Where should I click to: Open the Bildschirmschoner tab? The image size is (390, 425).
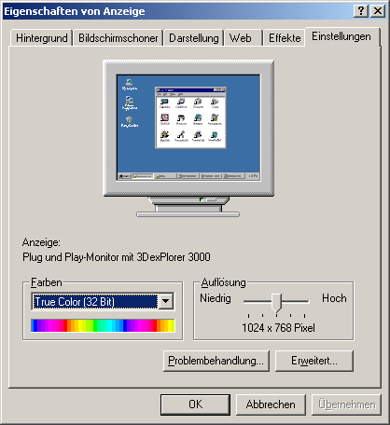point(118,38)
